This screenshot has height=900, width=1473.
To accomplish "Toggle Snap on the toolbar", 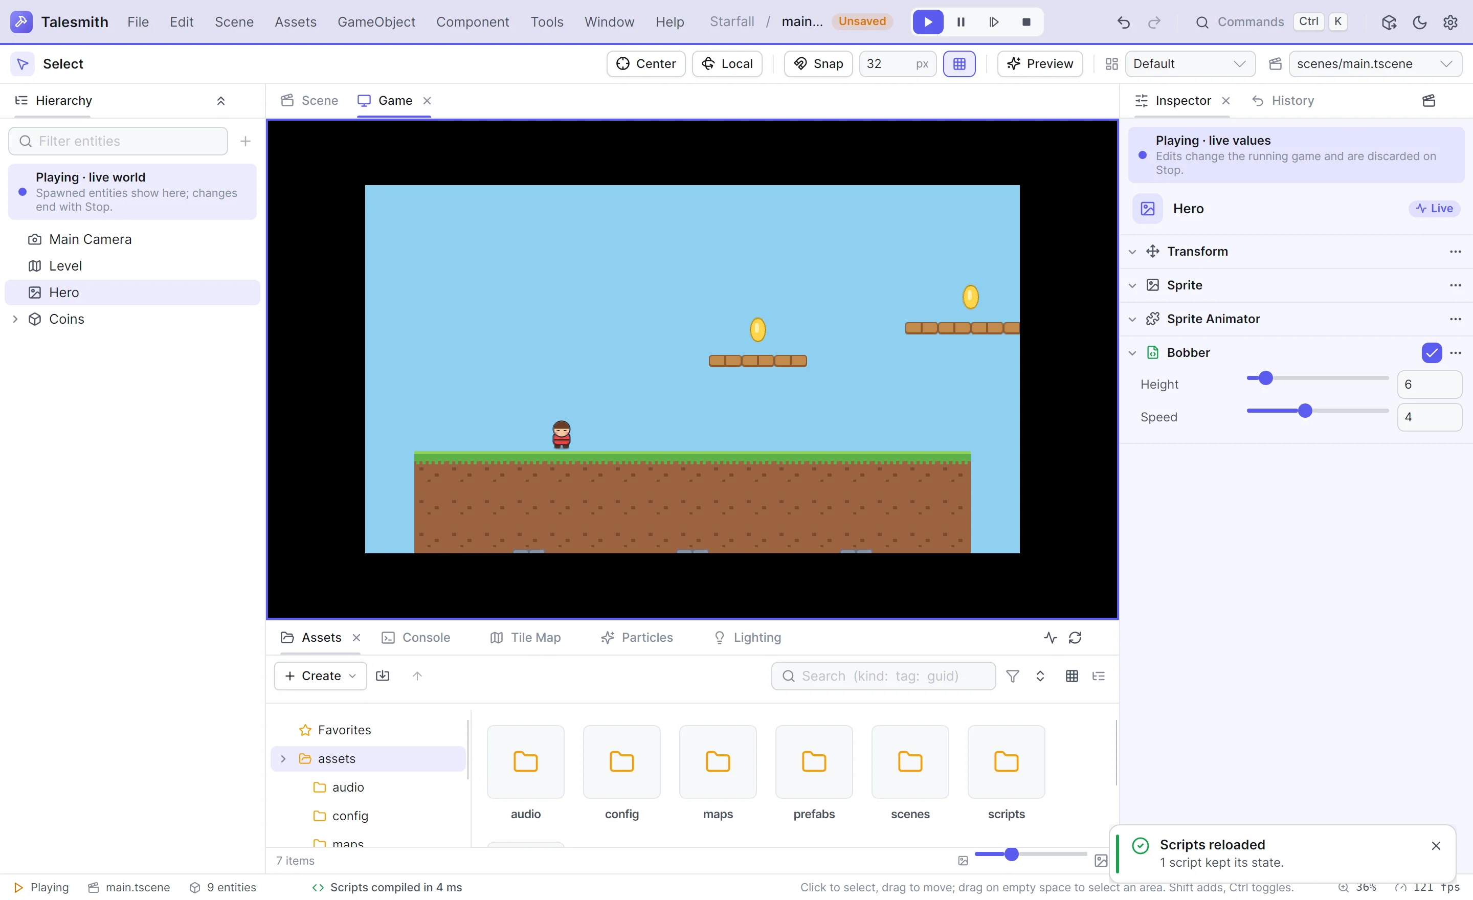I will point(818,64).
